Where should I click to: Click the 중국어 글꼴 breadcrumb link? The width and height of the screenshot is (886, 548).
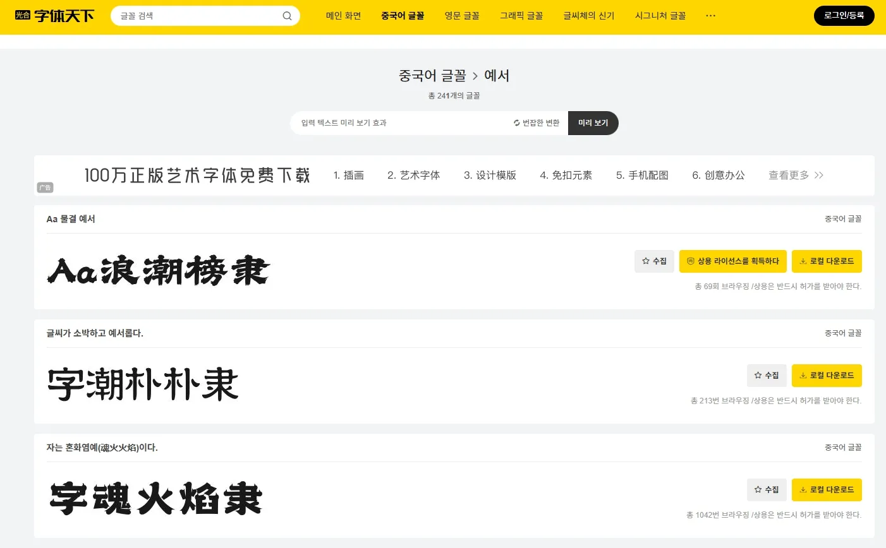(x=432, y=76)
